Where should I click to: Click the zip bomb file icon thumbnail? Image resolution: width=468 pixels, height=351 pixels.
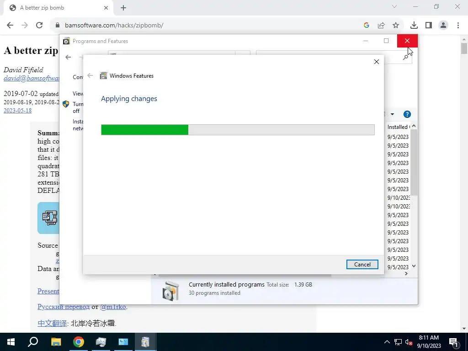point(48,218)
